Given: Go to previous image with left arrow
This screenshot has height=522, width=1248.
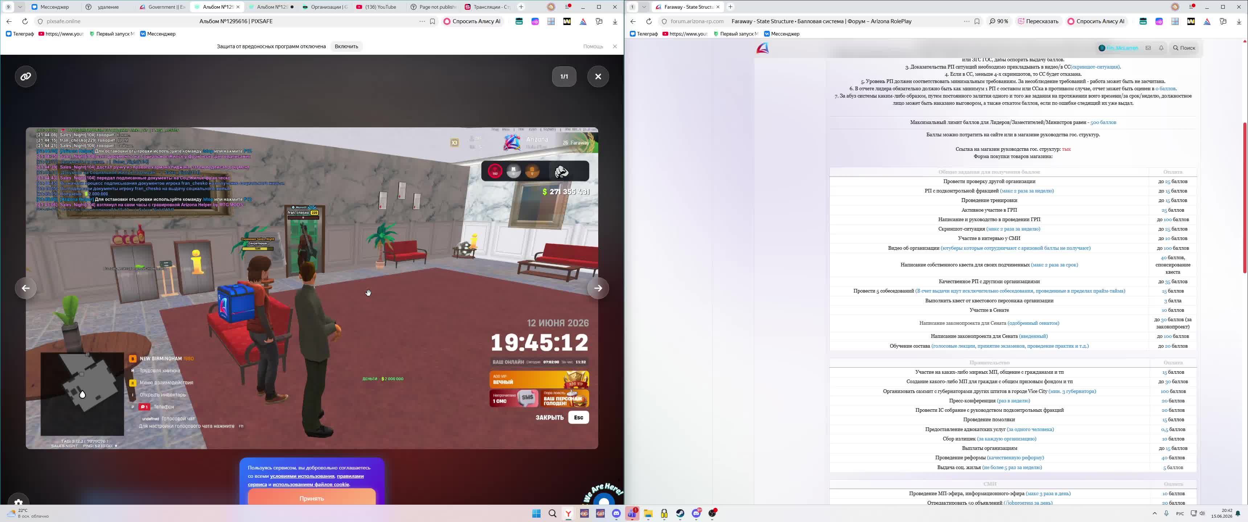Looking at the screenshot, I should click(26, 288).
